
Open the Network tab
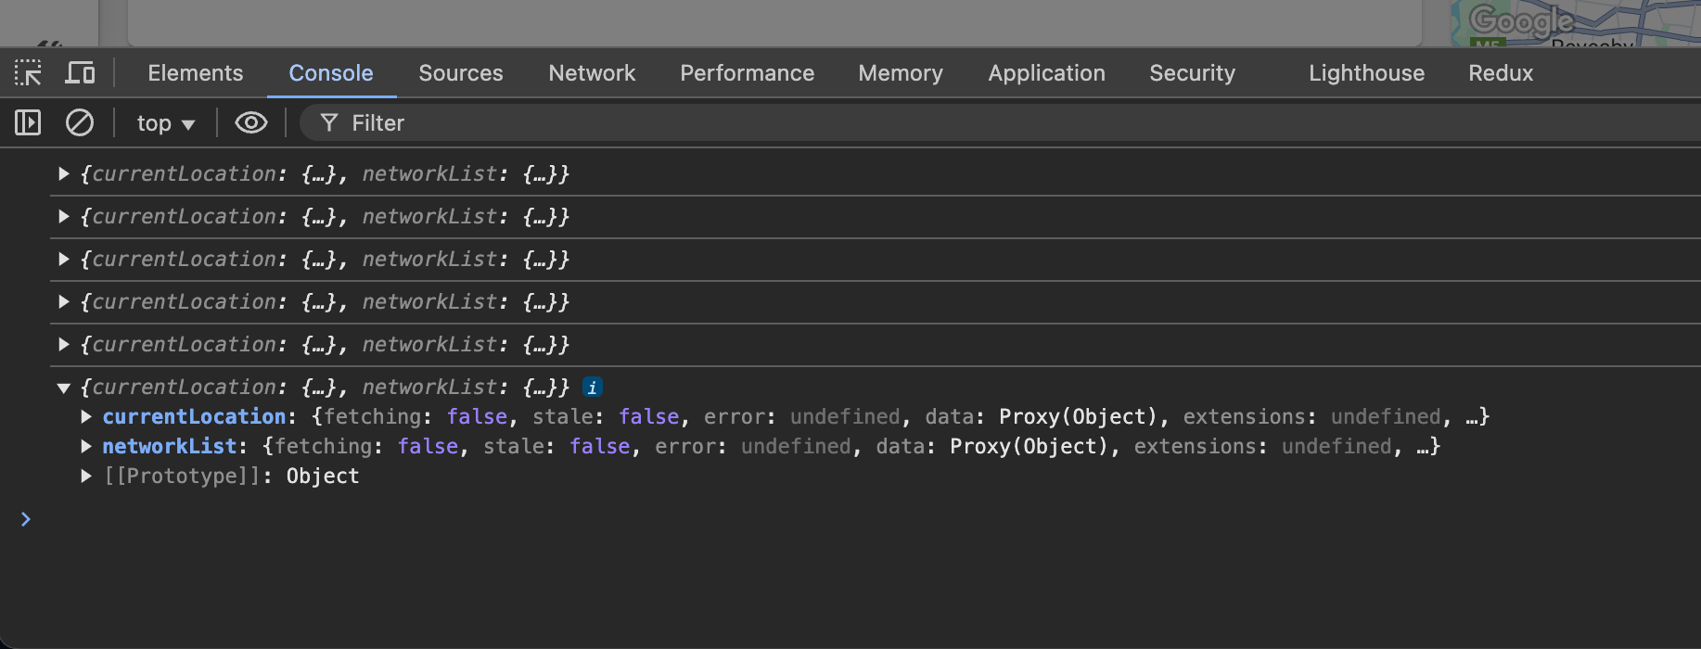[592, 73]
